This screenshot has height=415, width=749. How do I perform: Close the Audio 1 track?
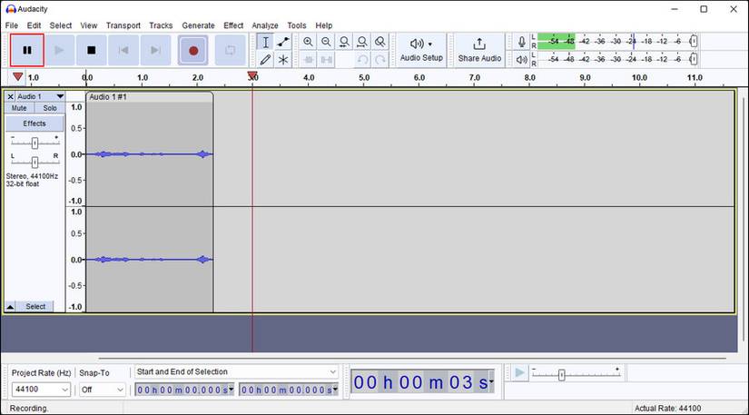point(11,96)
